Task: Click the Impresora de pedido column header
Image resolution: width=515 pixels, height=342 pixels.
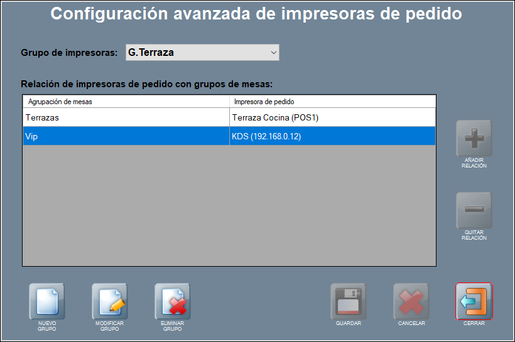Action: 332,101
